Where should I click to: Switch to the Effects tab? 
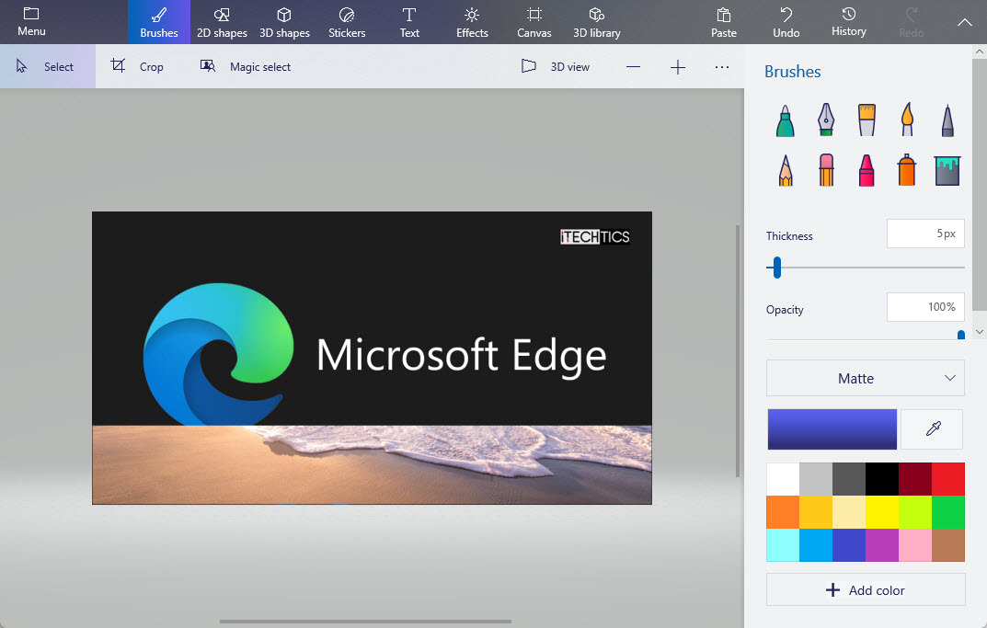pyautogui.click(x=472, y=23)
